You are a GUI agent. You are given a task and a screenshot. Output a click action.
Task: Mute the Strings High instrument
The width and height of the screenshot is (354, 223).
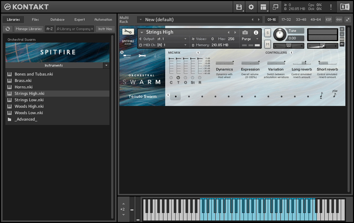(267, 44)
